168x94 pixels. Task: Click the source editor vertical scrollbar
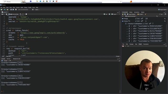pos(120,30)
